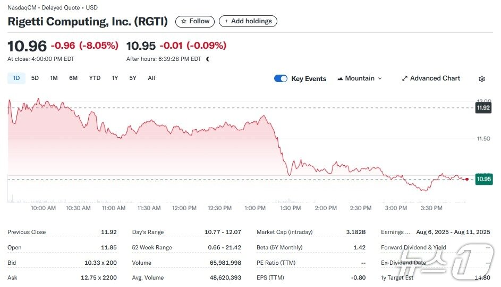Open chart settings gear icon
Viewport: 501px width, 287px height.
coord(482,79)
